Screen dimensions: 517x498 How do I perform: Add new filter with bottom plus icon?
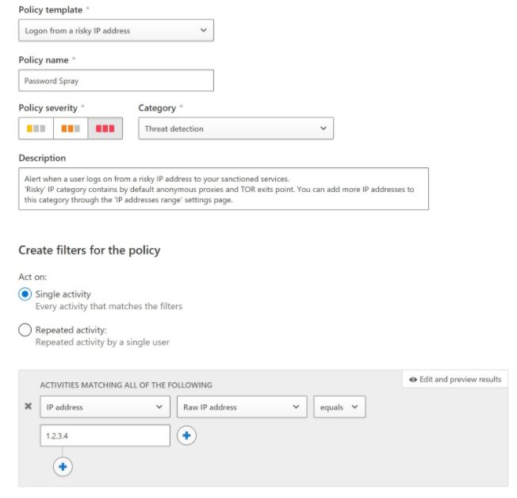click(63, 466)
